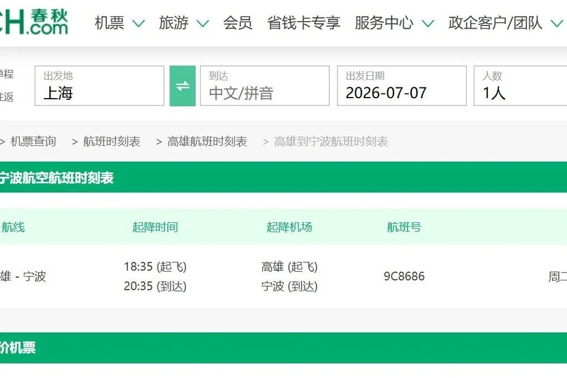Open 省钱卡专享 menu item
This screenshot has width=567, height=378.
click(x=304, y=23)
